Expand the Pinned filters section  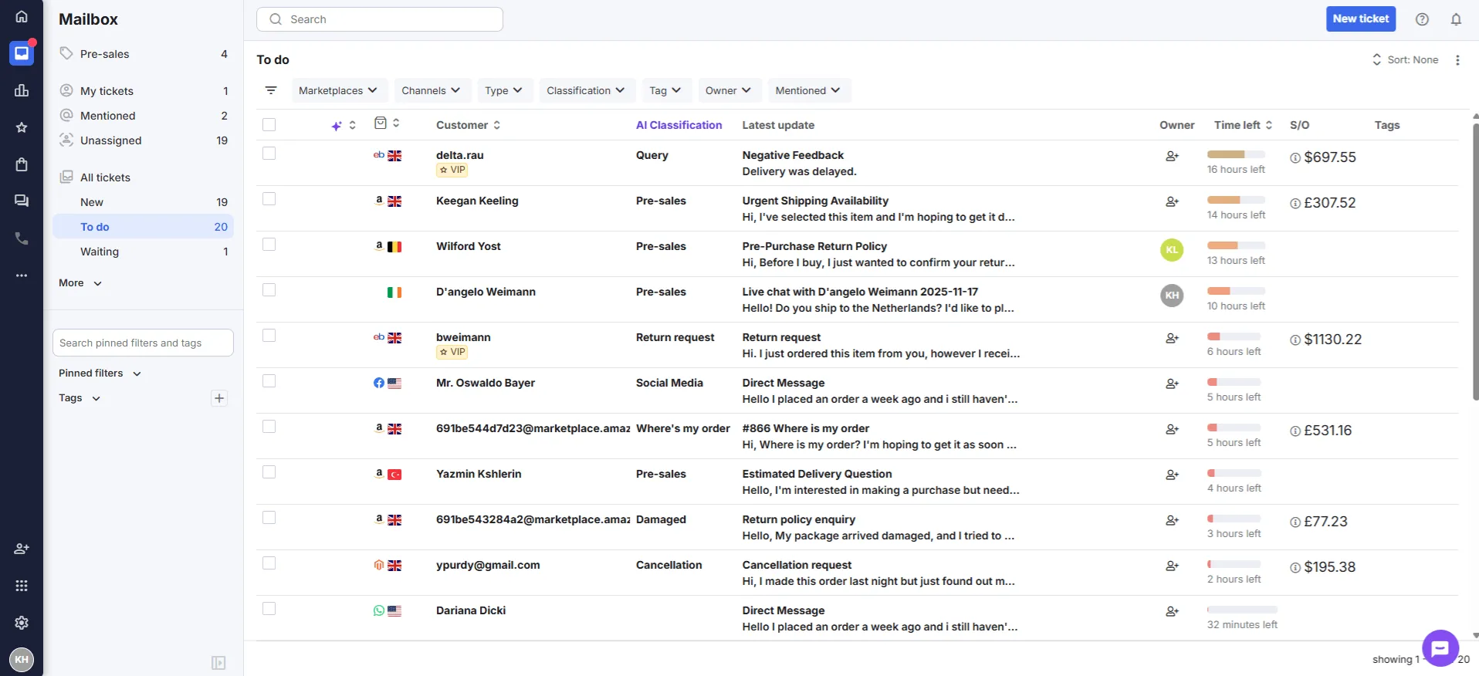point(100,373)
